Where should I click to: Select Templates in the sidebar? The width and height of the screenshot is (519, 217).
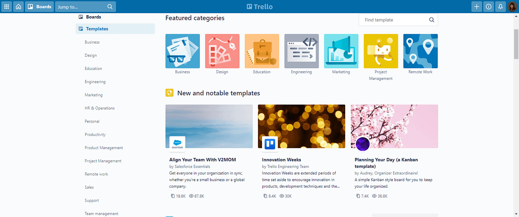coord(97,29)
